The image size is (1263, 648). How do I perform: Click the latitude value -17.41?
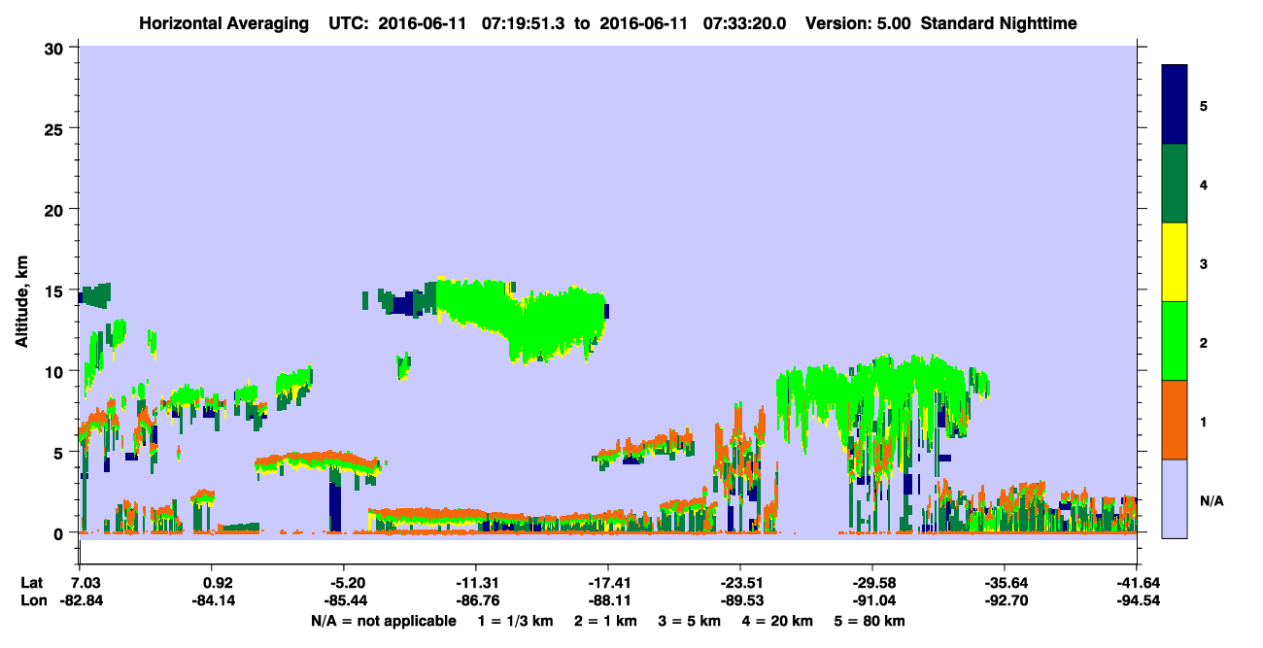607,583
